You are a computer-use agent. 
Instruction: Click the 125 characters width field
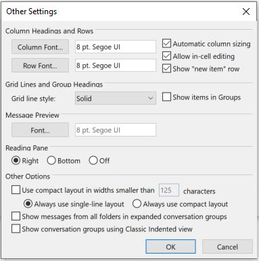(169, 190)
